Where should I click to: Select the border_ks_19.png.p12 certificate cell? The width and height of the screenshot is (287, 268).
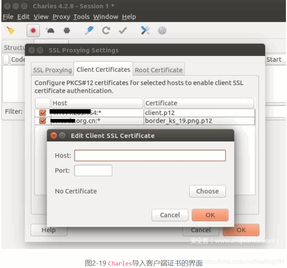pos(199,121)
